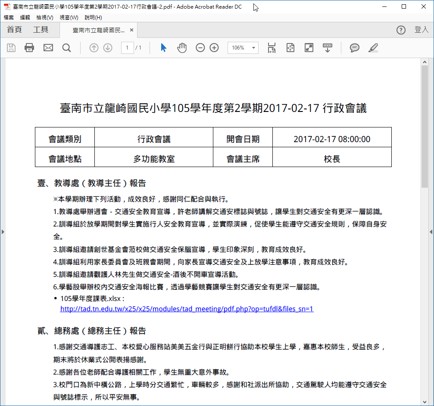Zoom out with minus button
Image resolution: width=434 pixels, height=406 pixels.
point(200,48)
